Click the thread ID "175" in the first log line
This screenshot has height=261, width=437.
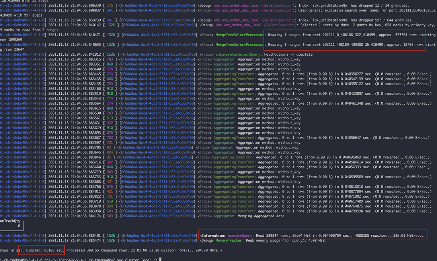pos(110,5)
